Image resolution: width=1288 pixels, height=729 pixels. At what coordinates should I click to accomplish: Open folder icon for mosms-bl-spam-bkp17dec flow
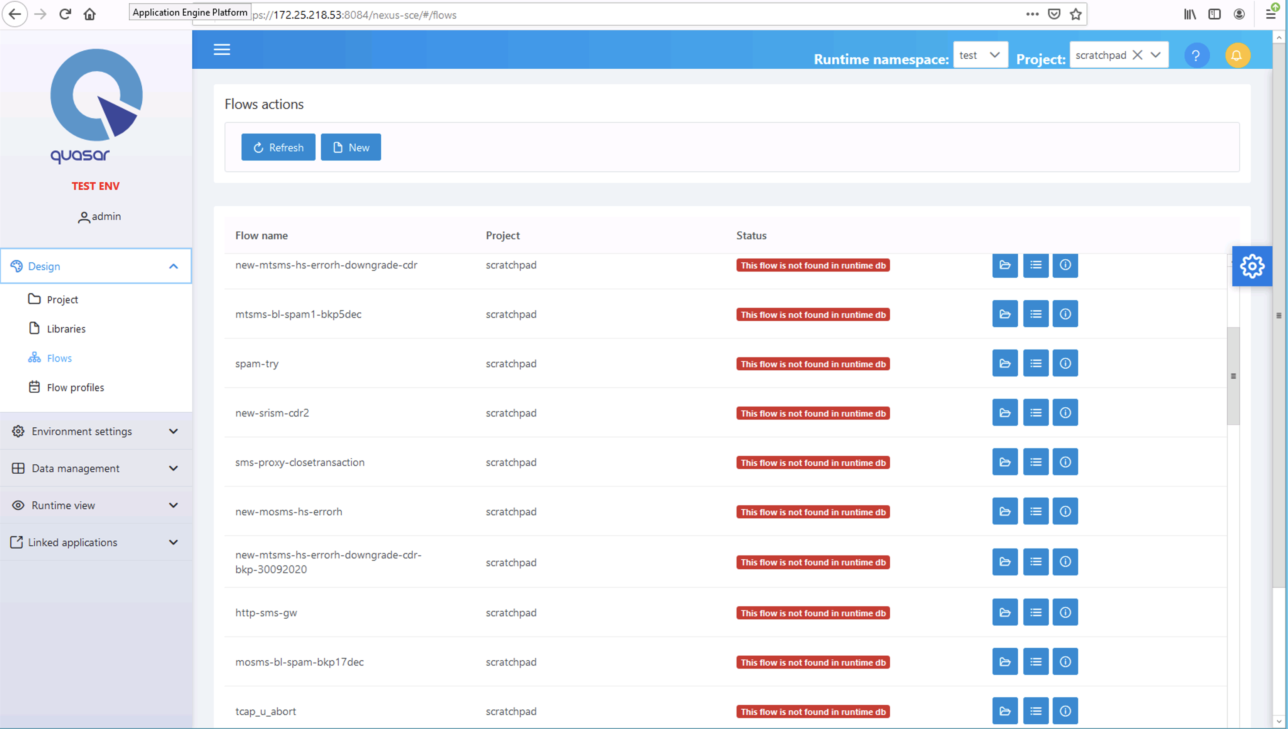point(1005,661)
